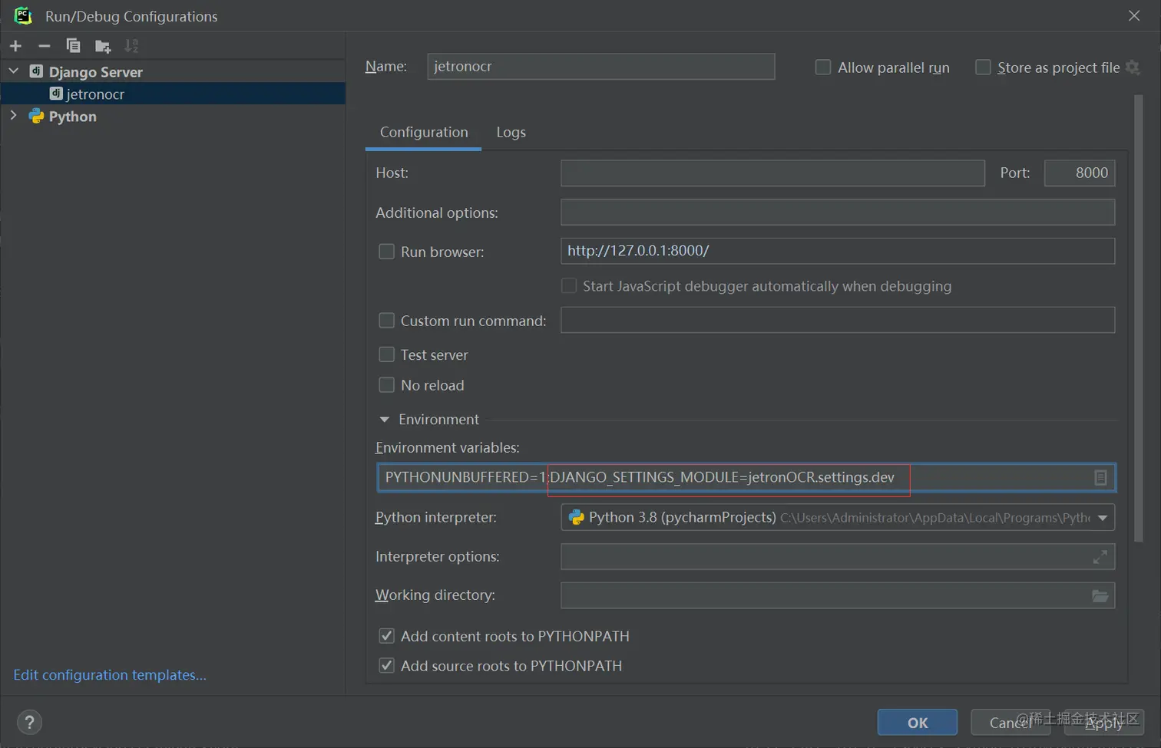Check the No reload option
The width and height of the screenshot is (1161, 748).
pyautogui.click(x=387, y=384)
